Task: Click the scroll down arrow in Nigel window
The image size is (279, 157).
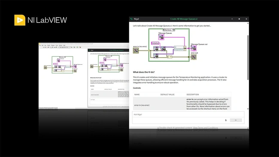Action: click(x=248, y=109)
